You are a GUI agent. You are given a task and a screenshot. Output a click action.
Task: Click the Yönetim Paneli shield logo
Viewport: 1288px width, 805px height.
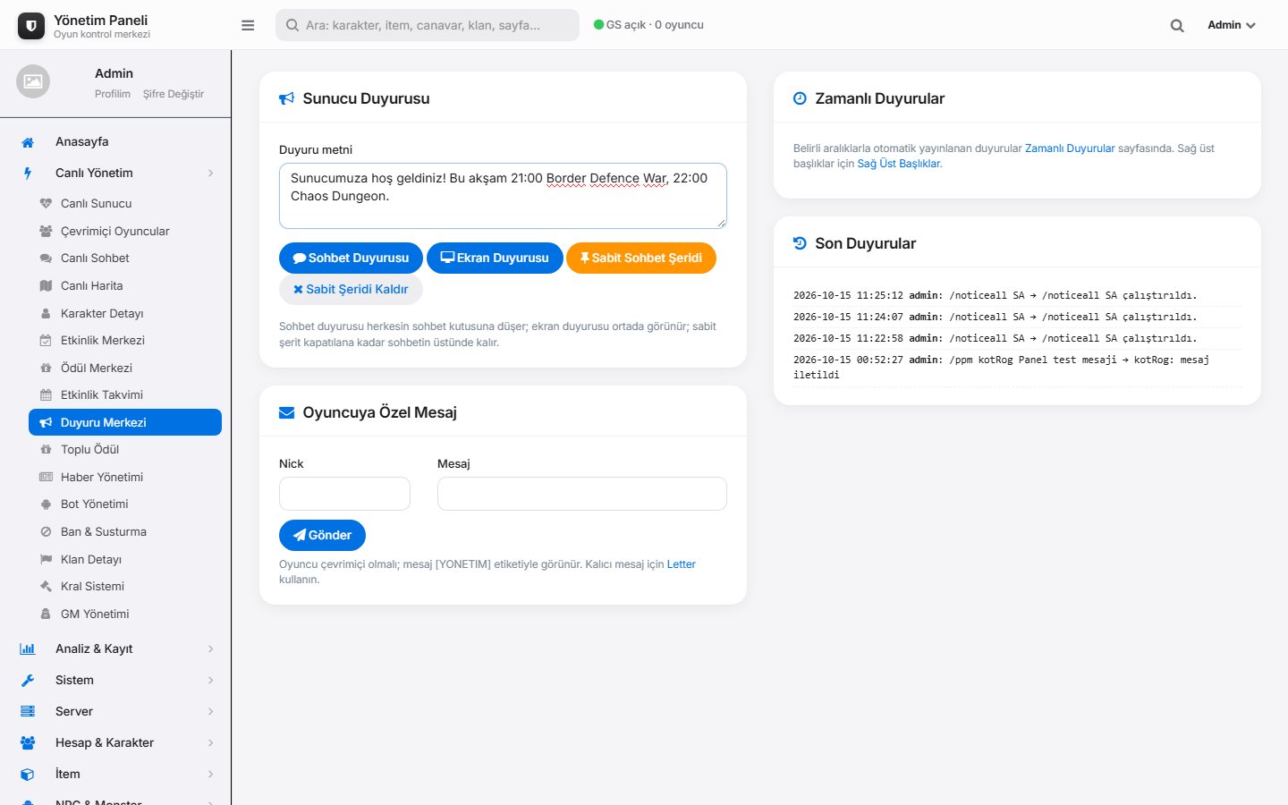click(x=31, y=26)
